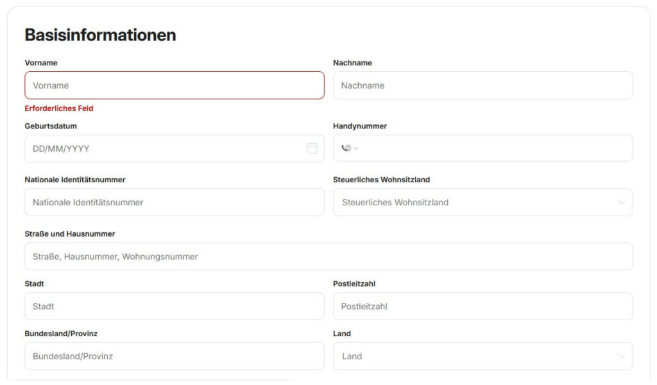Click into the Postleitzahl field
This screenshot has width=657, height=385.
coord(482,306)
